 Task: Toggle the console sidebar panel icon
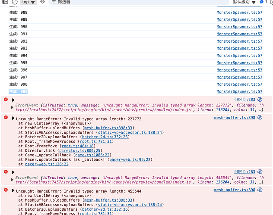[x=5, y=2]
